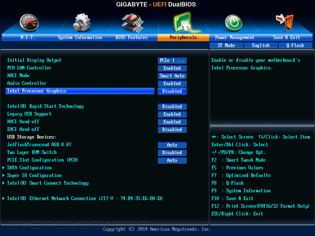
Task: Select the highlighted Intel Processor Graphics row
Action: (x=80, y=91)
